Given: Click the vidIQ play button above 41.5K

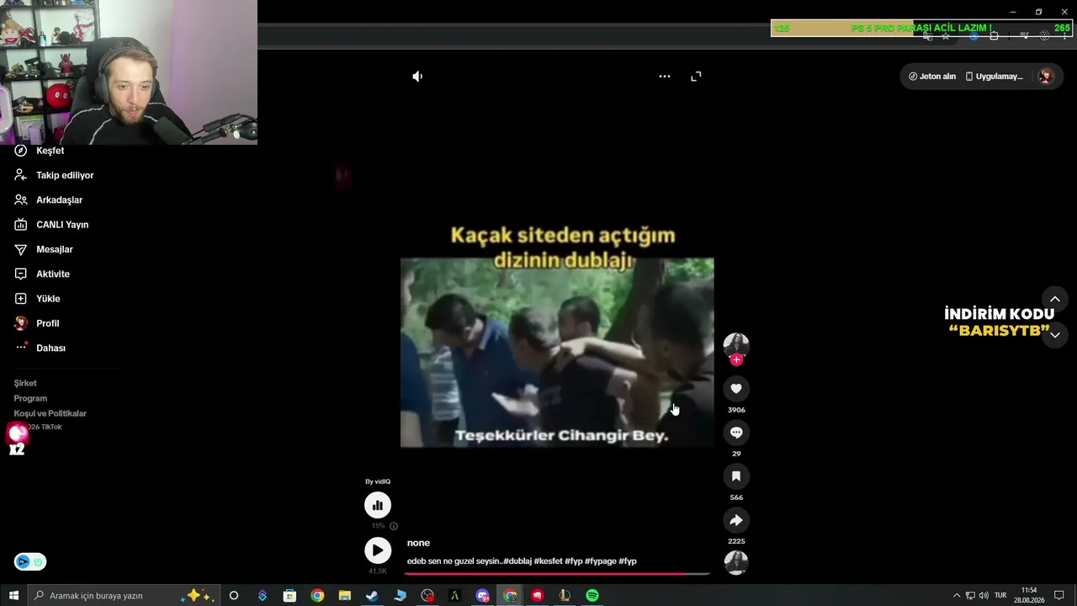Looking at the screenshot, I should click(x=378, y=550).
